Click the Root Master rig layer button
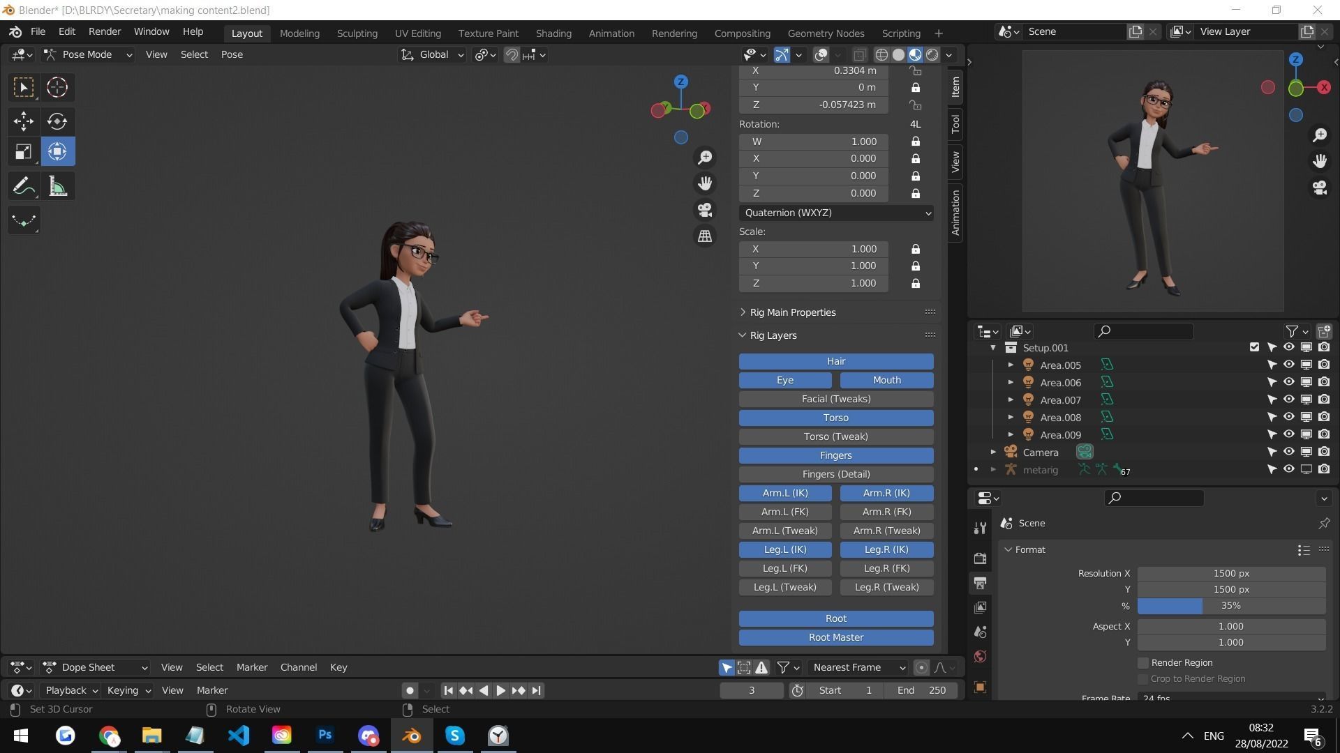1340x753 pixels. pos(836,637)
